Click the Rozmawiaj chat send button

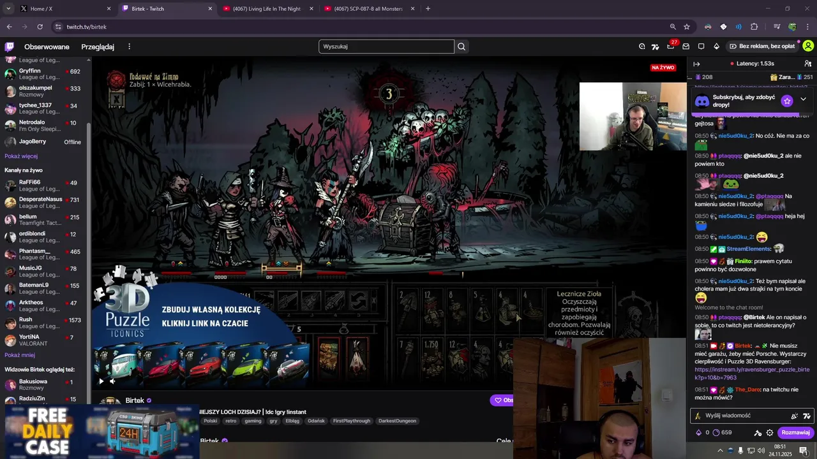click(795, 432)
